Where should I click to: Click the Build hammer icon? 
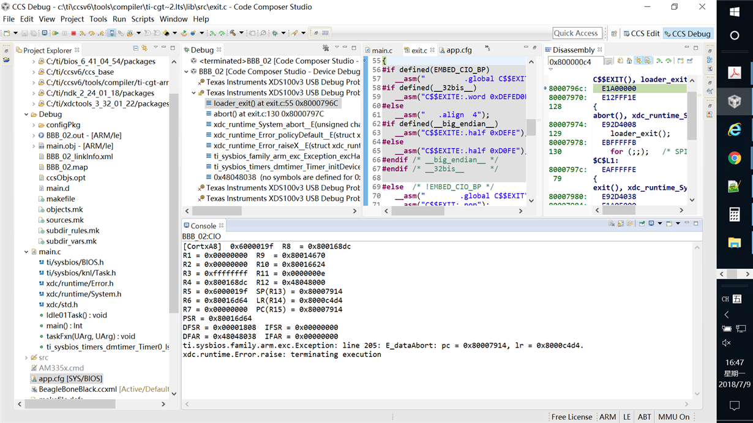pyautogui.click(x=233, y=33)
